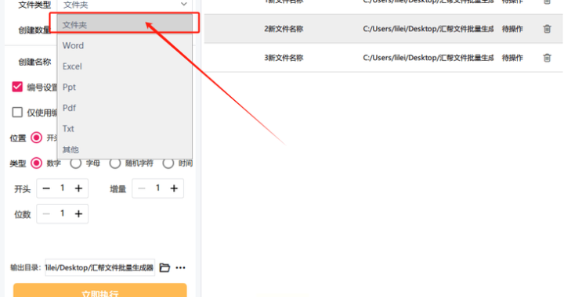Uncheck the 编号设置 numbering checkbox
This screenshot has width=564, height=297.
[x=17, y=87]
